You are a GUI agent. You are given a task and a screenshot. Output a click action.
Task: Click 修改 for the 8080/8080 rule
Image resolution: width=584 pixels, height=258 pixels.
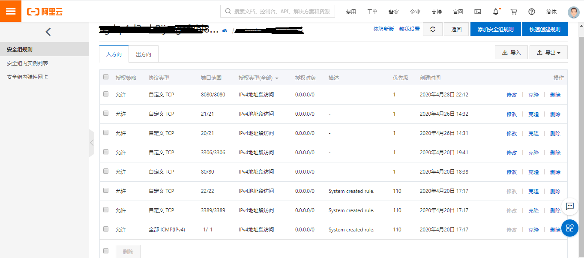coord(512,95)
